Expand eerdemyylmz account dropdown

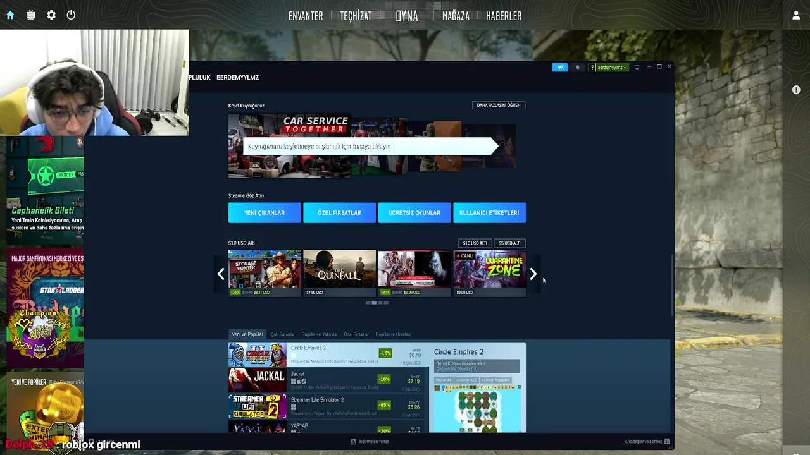point(612,67)
